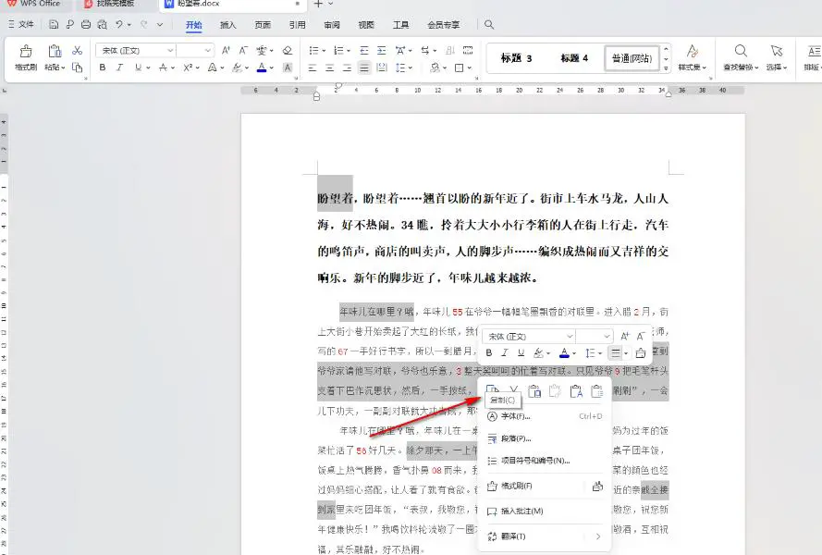Expand the 翻译(T) submenu arrow
The width and height of the screenshot is (822, 555).
pos(598,536)
